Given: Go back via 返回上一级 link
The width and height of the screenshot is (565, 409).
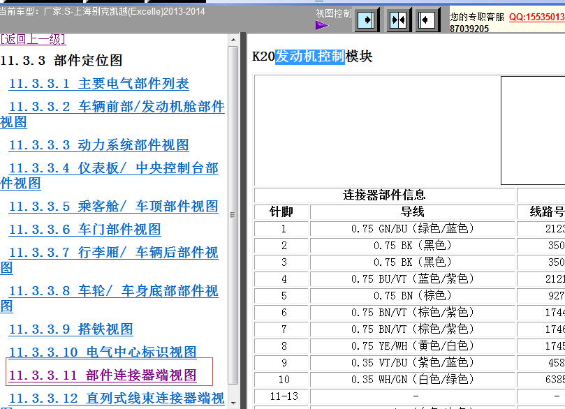Looking at the screenshot, I should 33,39.
